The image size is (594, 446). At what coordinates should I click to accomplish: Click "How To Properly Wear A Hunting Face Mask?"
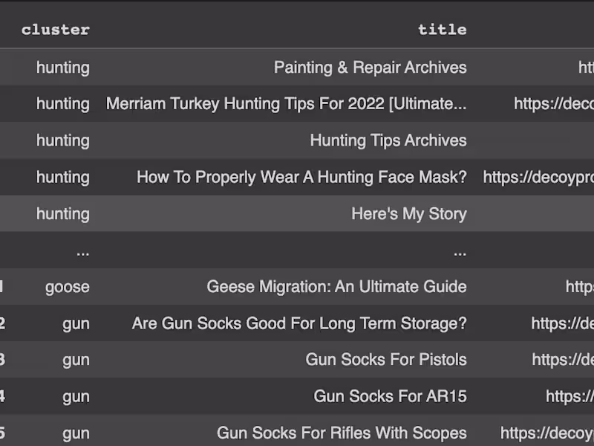click(301, 177)
